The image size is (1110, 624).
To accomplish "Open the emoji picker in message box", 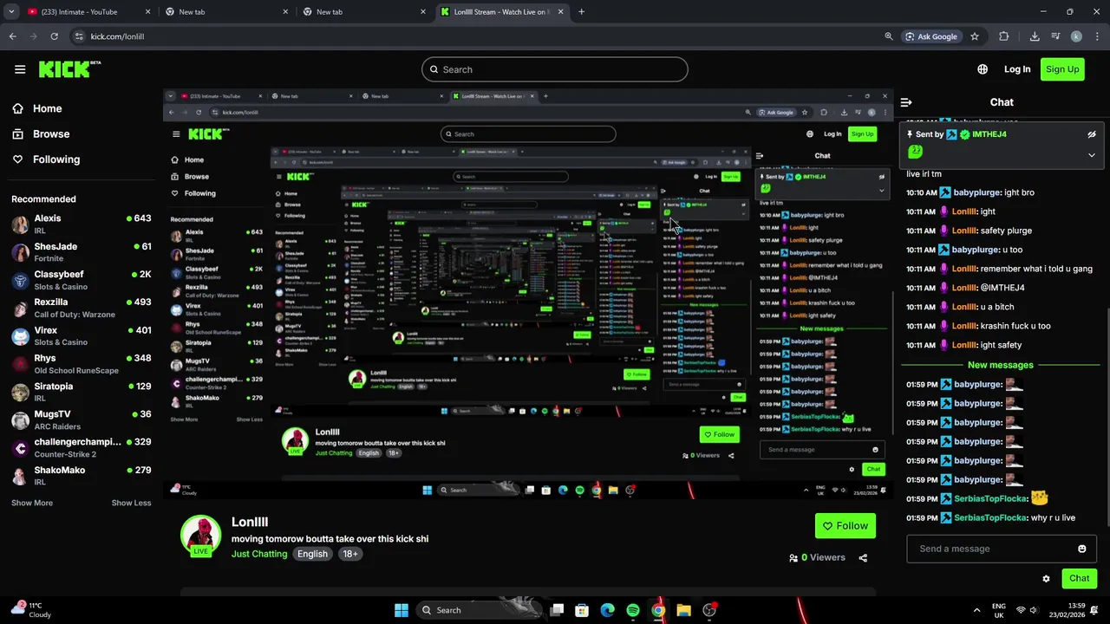I will click(x=1081, y=549).
